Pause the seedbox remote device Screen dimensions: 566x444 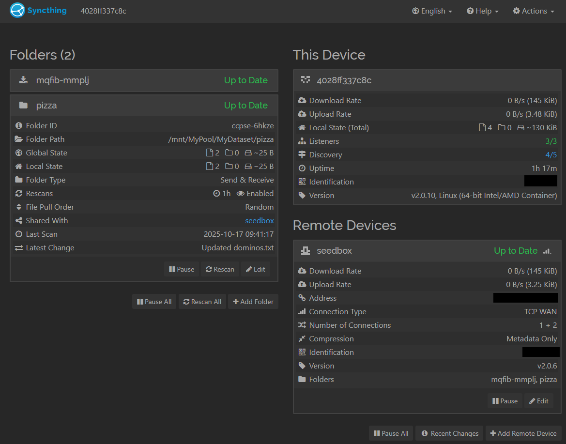[505, 401]
